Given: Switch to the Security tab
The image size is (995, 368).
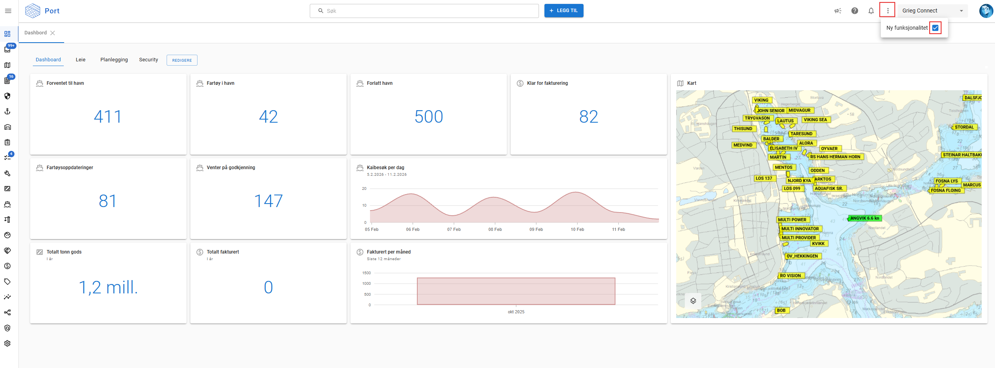Looking at the screenshot, I should pyautogui.click(x=148, y=60).
